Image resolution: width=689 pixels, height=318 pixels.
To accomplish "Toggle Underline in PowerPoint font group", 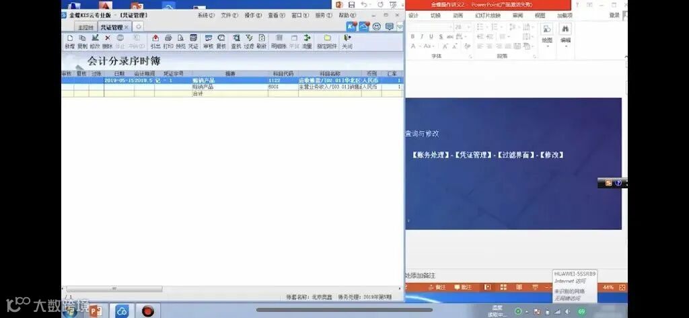I will coord(431,36).
